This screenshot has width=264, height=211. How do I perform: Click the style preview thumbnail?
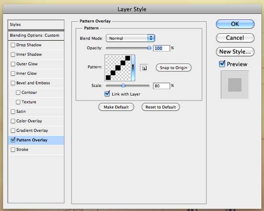(235, 85)
